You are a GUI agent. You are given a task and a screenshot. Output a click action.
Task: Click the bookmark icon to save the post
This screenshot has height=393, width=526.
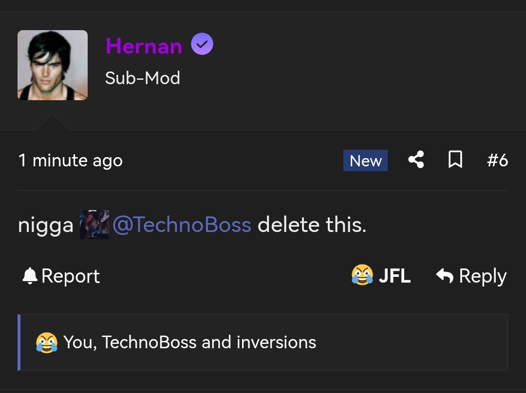click(x=455, y=160)
